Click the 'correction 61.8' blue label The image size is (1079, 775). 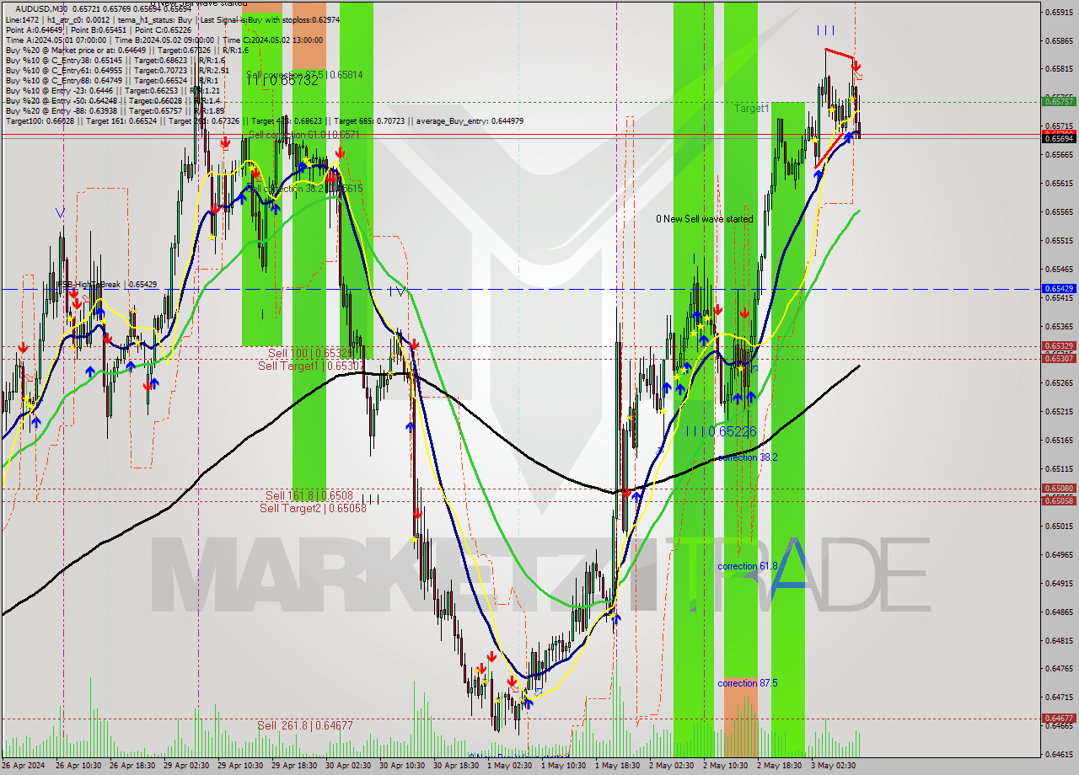click(x=747, y=566)
